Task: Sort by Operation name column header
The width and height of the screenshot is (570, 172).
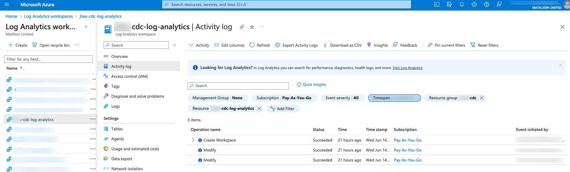Action: click(x=206, y=130)
